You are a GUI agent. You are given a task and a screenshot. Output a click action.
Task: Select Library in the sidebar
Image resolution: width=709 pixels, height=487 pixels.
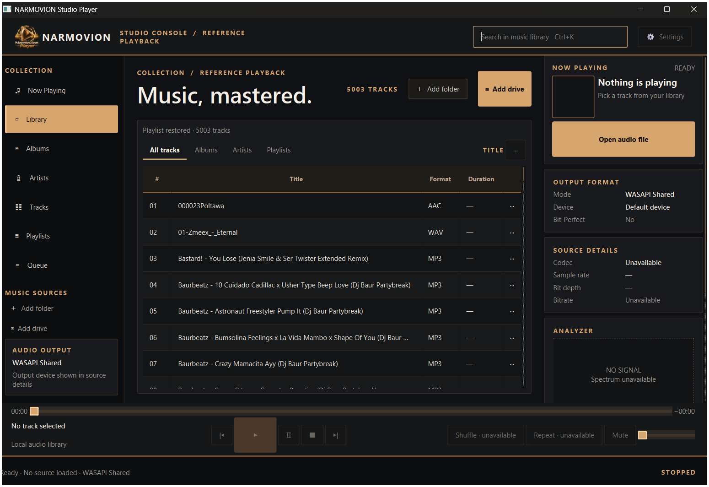pos(61,119)
